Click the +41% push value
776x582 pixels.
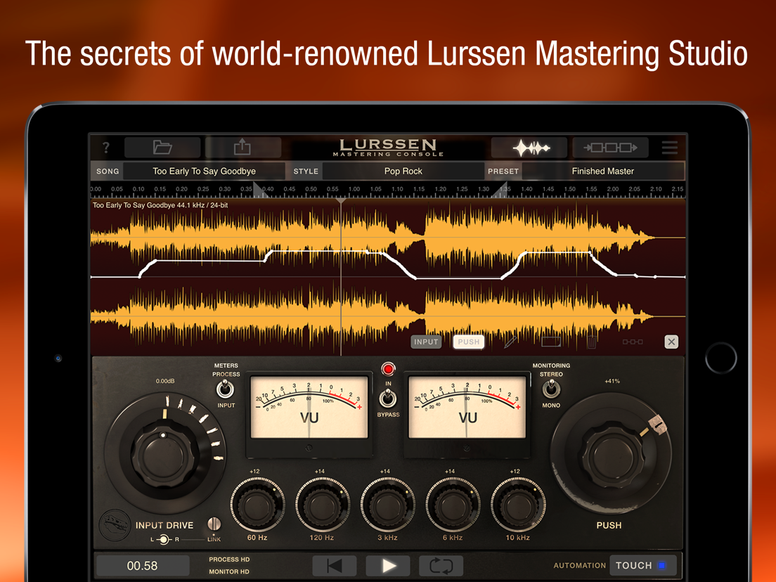tap(612, 381)
